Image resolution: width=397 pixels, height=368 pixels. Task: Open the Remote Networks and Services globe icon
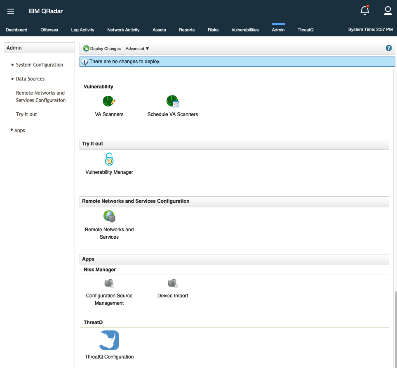point(109,216)
